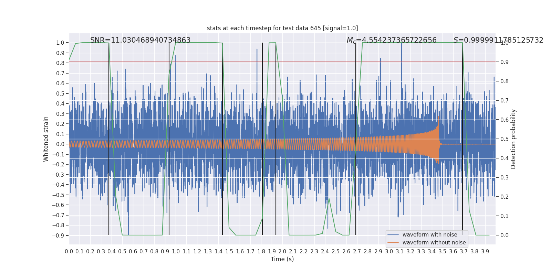Click the 0.0 tick on the Time axis

point(69,251)
